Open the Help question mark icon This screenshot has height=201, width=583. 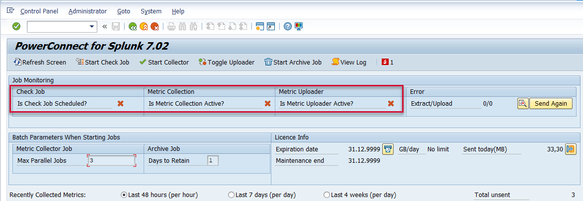point(287,26)
